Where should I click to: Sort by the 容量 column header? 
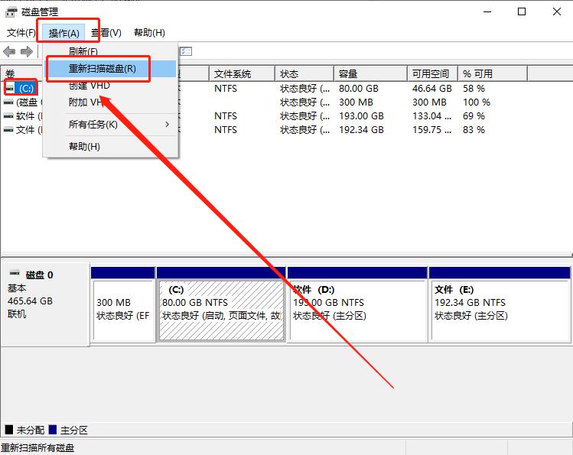click(x=370, y=73)
